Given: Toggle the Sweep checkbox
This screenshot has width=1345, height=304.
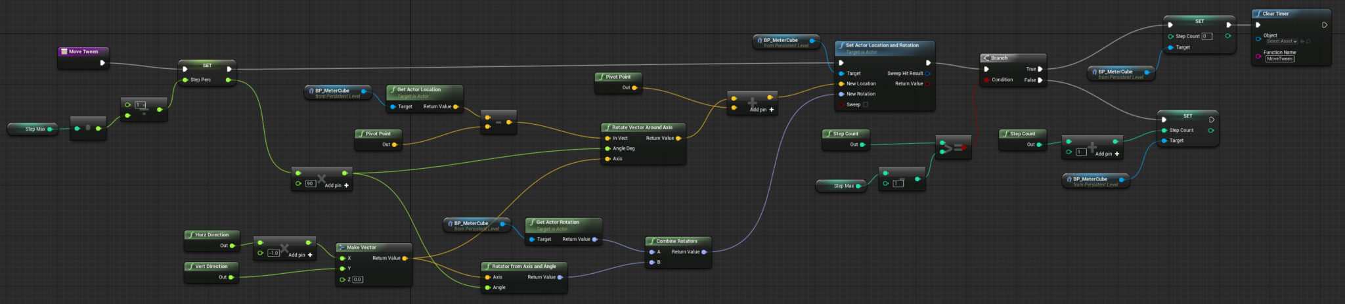Looking at the screenshot, I should [865, 104].
